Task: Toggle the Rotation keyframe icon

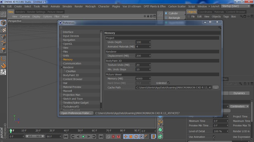Action: 136,137
